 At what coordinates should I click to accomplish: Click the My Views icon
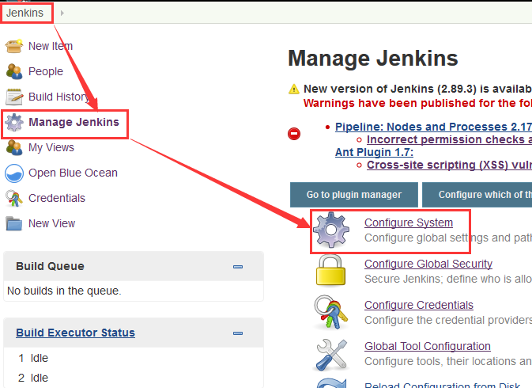pyautogui.click(x=14, y=147)
